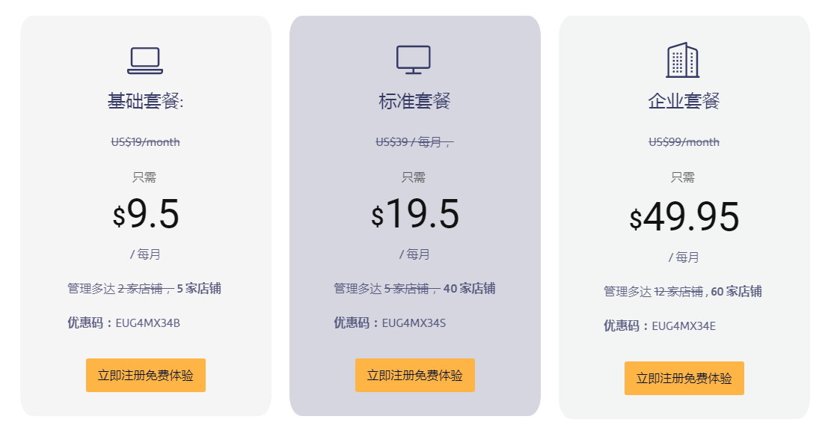
Task: Click the office building icon above 企业套餐
Action: pos(683,60)
